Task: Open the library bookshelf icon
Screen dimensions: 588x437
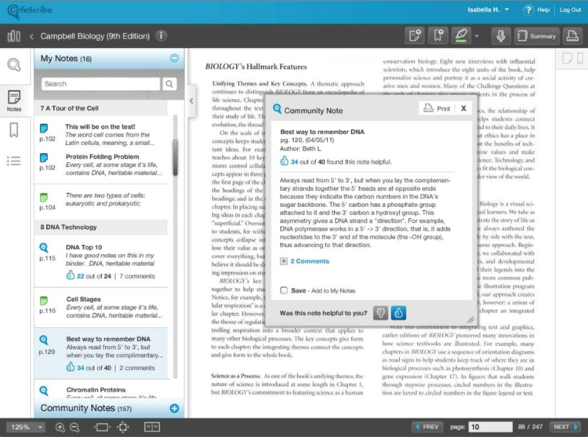Action: pyautogui.click(x=14, y=36)
